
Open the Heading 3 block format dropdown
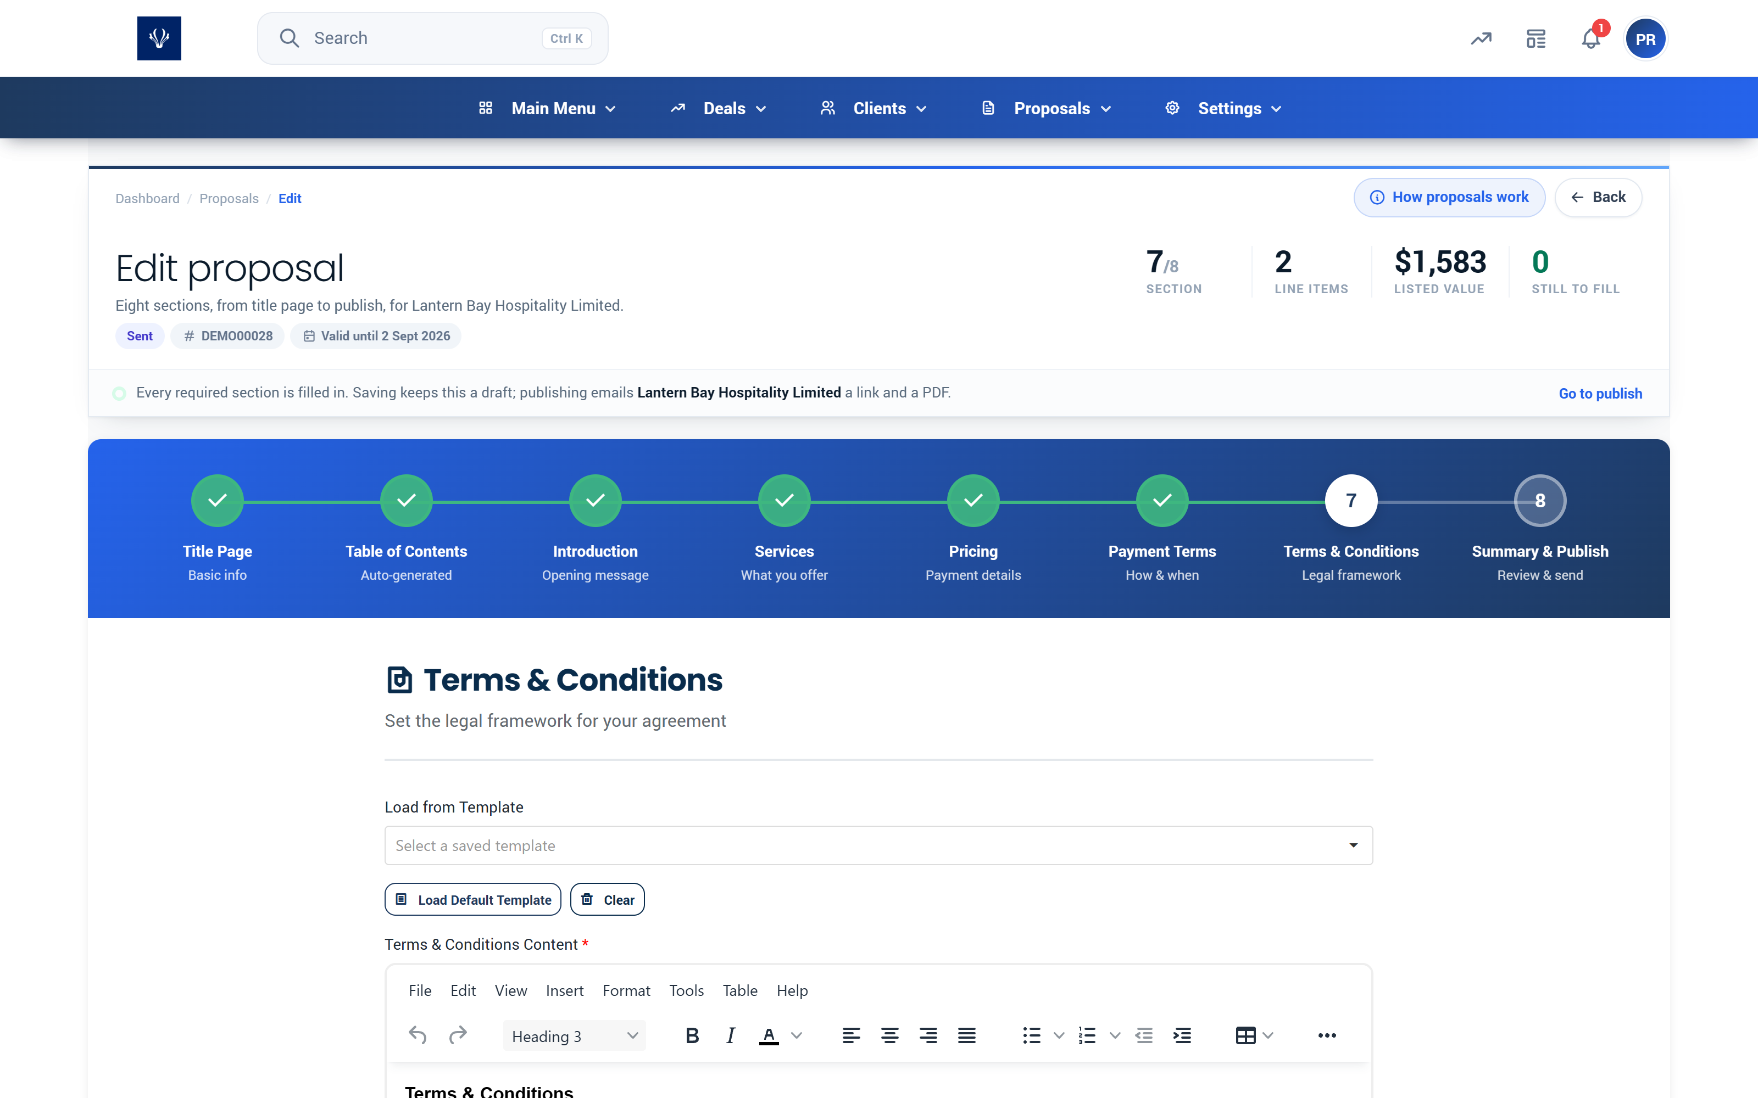(574, 1035)
